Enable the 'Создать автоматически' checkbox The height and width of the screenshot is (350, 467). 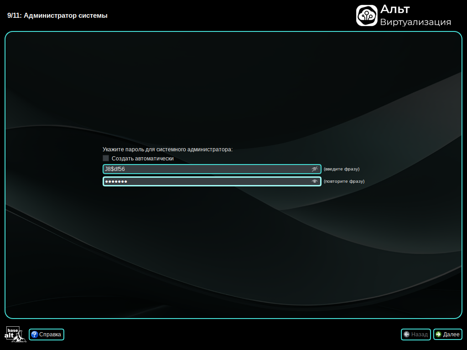click(106, 158)
